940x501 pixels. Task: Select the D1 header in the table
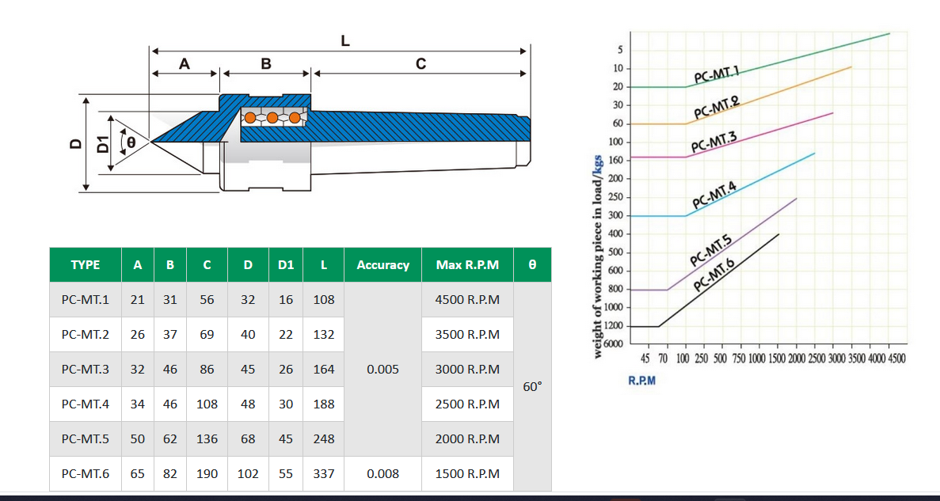click(286, 265)
